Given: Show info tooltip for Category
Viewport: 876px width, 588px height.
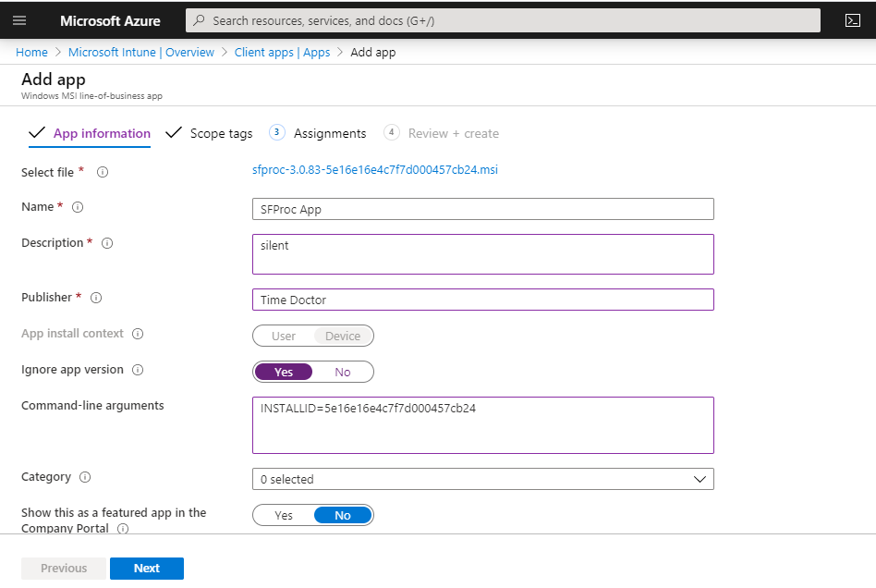Looking at the screenshot, I should click(x=85, y=477).
